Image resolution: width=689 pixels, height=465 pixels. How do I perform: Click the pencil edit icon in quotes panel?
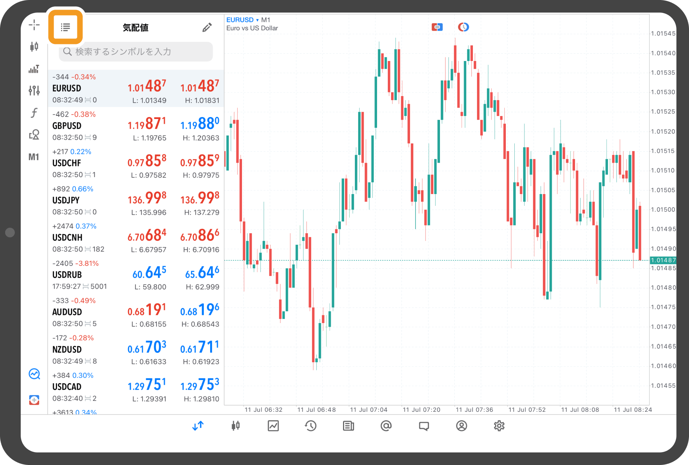point(207,27)
